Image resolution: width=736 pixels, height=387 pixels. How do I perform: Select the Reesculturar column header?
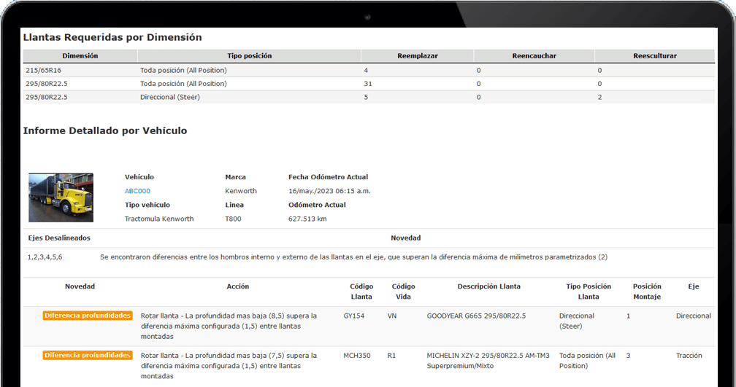pyautogui.click(x=654, y=56)
